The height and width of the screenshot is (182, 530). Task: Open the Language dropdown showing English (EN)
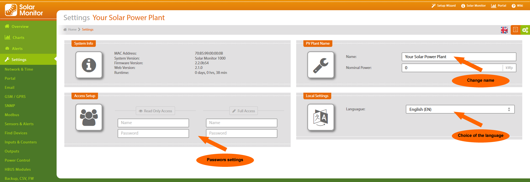[x=460, y=109]
